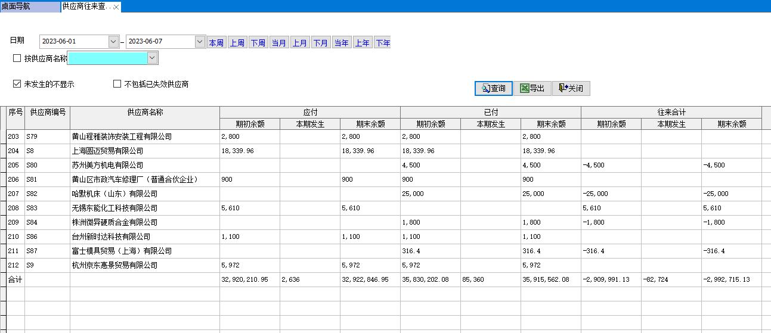The height and width of the screenshot is (333, 771).
Task: Open the end date dropdown
Action: tap(200, 42)
